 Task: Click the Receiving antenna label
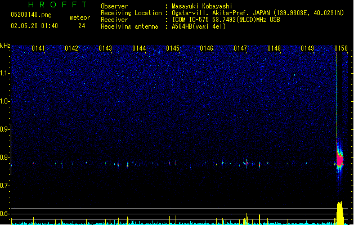[129, 26]
